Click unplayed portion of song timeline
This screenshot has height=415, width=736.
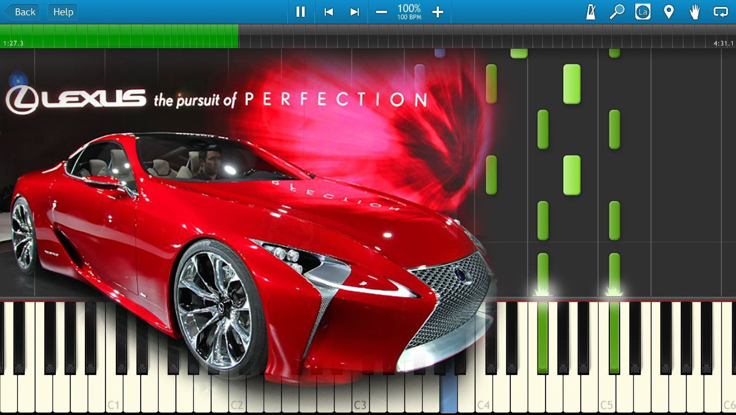487,36
